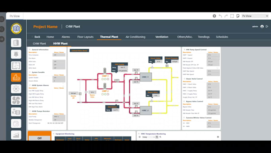Collapse the Equipment Monitoring section
271x153 pixels.
tap(54, 134)
